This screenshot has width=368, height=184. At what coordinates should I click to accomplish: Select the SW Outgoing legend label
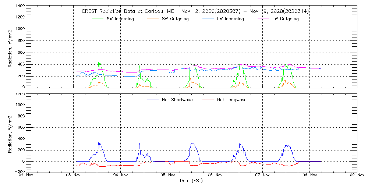tap(175, 19)
